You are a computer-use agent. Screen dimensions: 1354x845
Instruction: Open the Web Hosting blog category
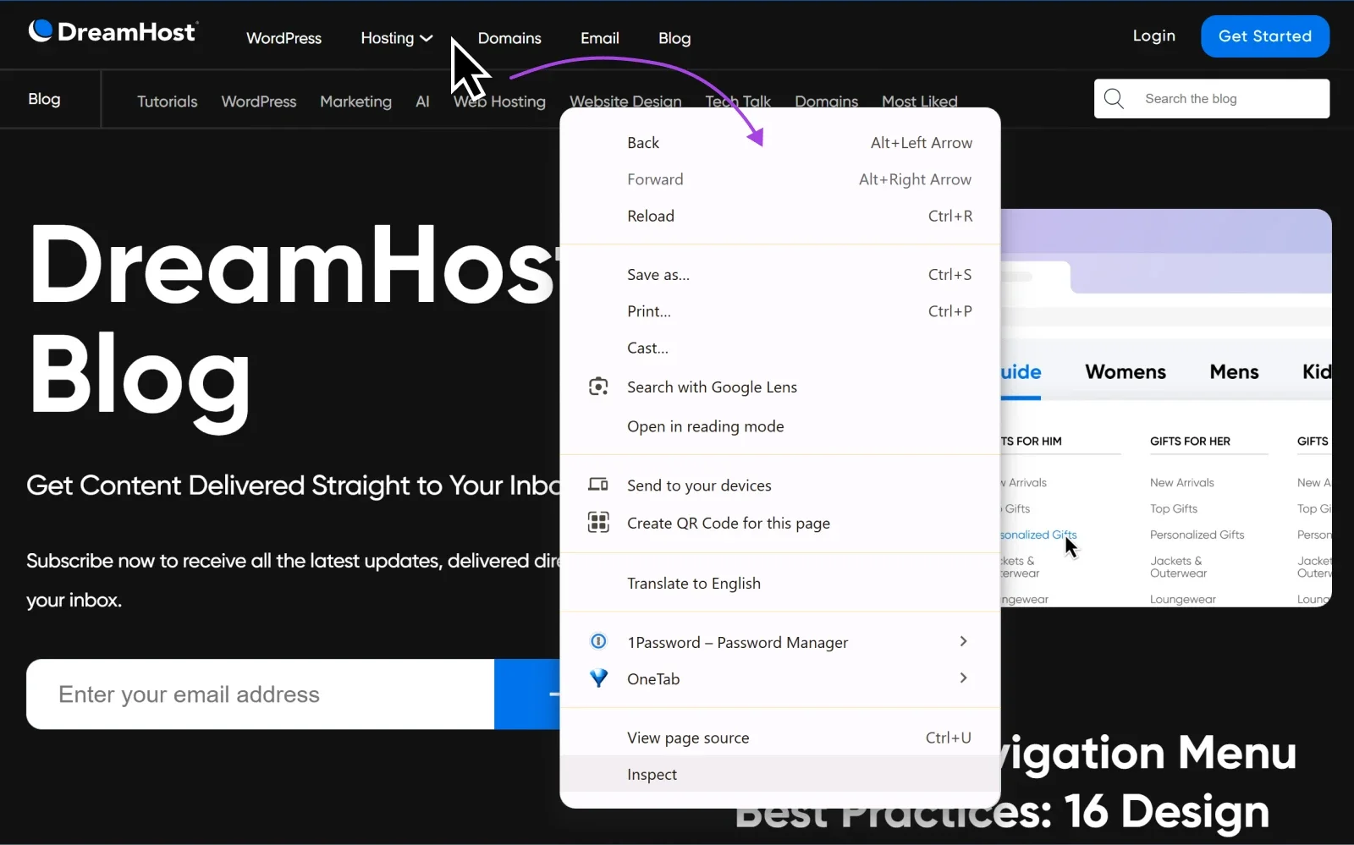click(499, 102)
